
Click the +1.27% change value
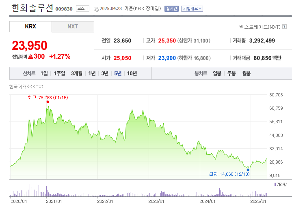(x=60, y=56)
